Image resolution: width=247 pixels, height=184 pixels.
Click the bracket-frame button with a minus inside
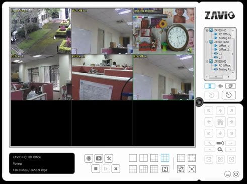point(209,159)
